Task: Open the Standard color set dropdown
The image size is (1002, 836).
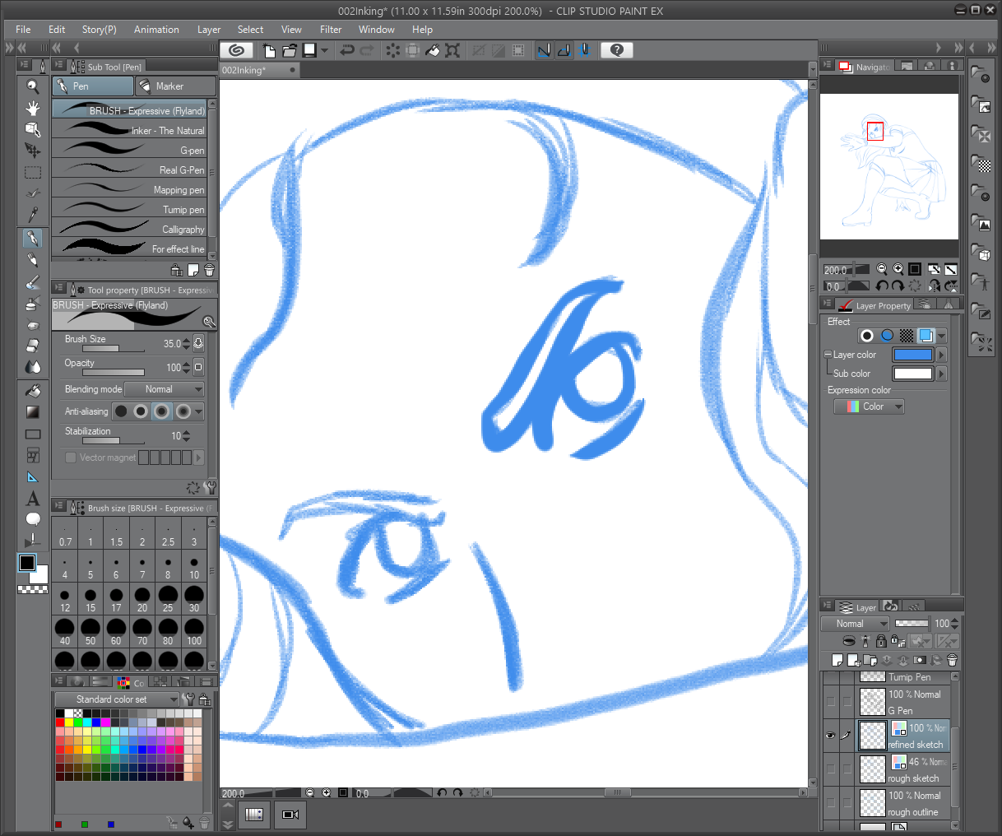Action: 117,699
